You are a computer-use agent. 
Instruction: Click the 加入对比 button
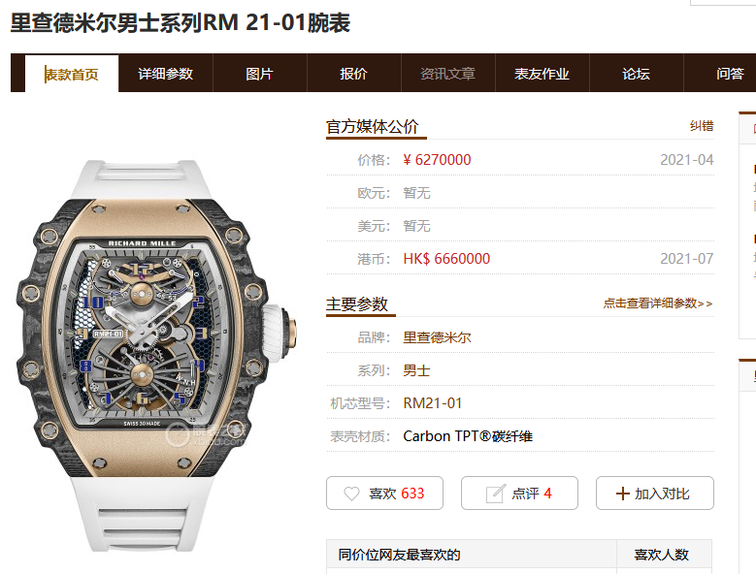tap(655, 494)
